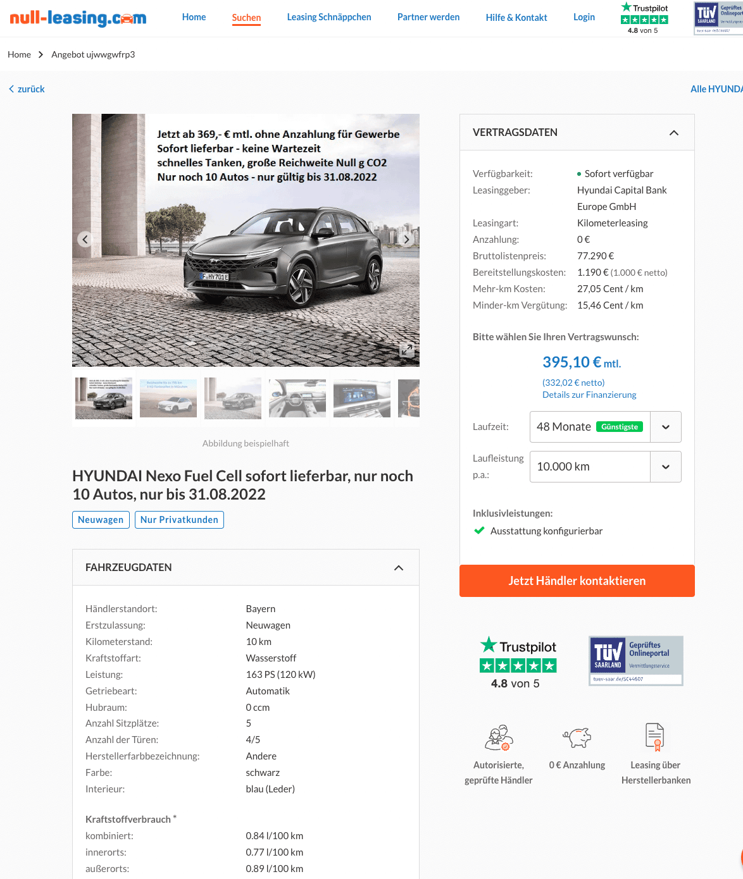This screenshot has height=879, width=743.
Task: Click the authorized dealers icon
Action: pos(499,737)
